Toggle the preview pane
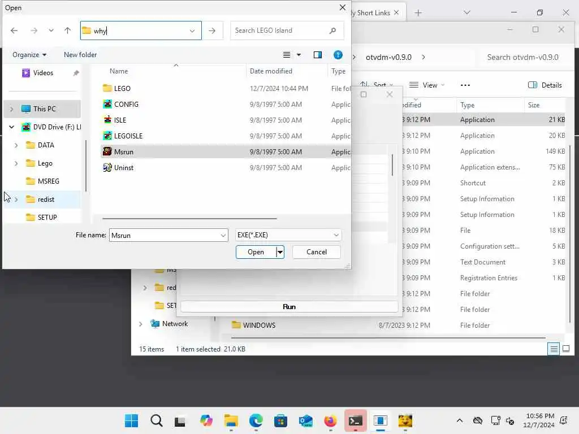 click(318, 55)
